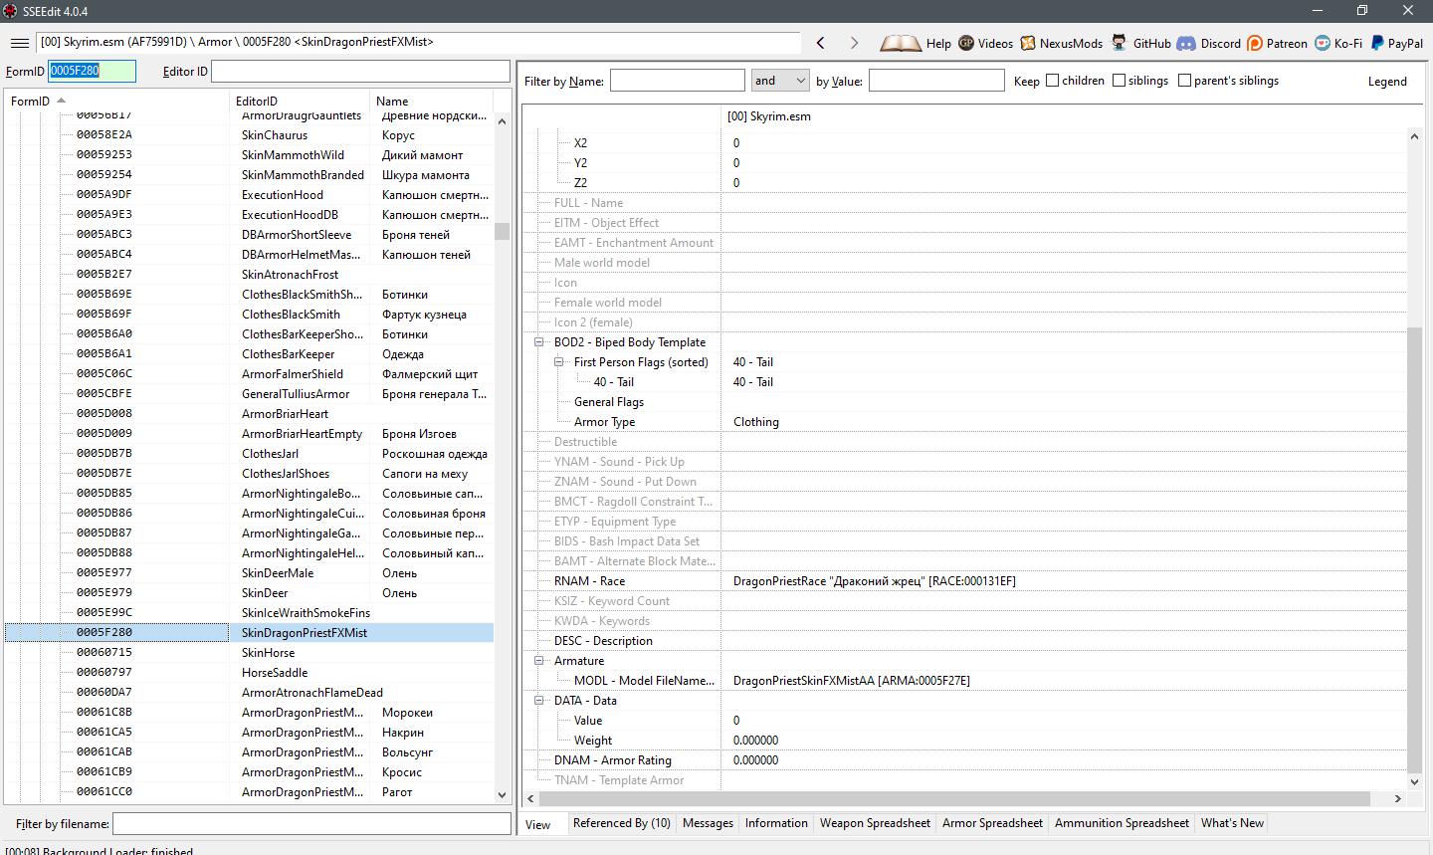
Task: Enable the Keep children checkbox
Action: point(1052,81)
